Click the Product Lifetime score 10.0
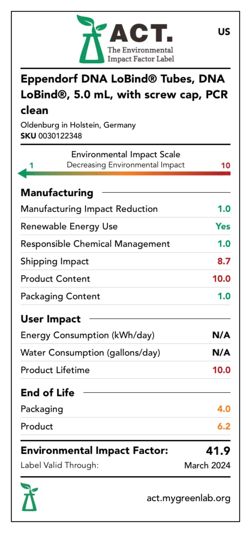This screenshot has height=533, width=251. pyautogui.click(x=222, y=370)
